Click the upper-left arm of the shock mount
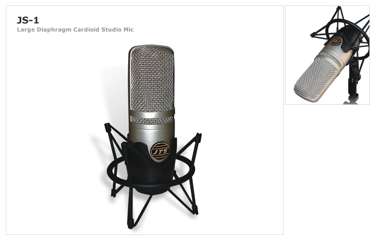The image size is (376, 244). (x=116, y=132)
